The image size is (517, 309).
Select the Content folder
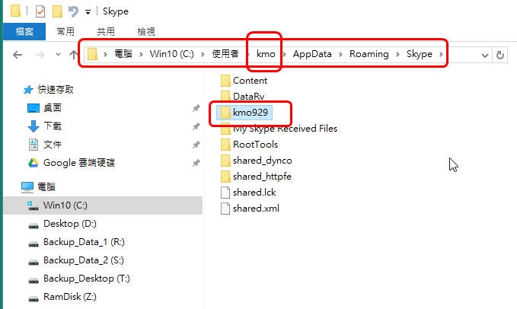click(250, 81)
